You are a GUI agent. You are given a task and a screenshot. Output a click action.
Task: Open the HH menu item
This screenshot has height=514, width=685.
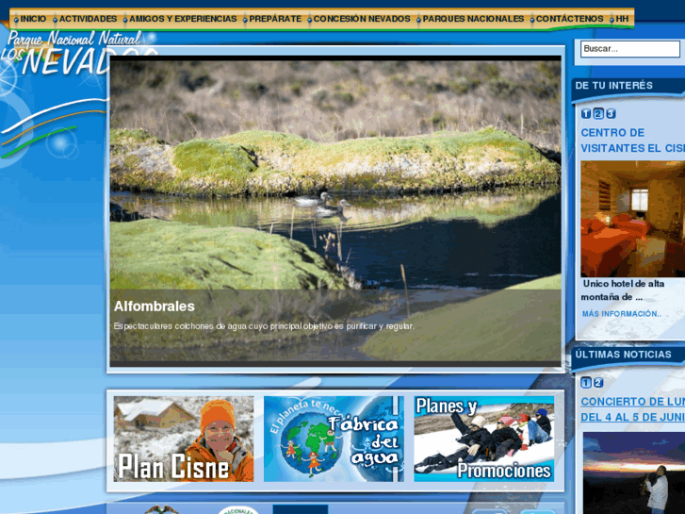(x=622, y=19)
